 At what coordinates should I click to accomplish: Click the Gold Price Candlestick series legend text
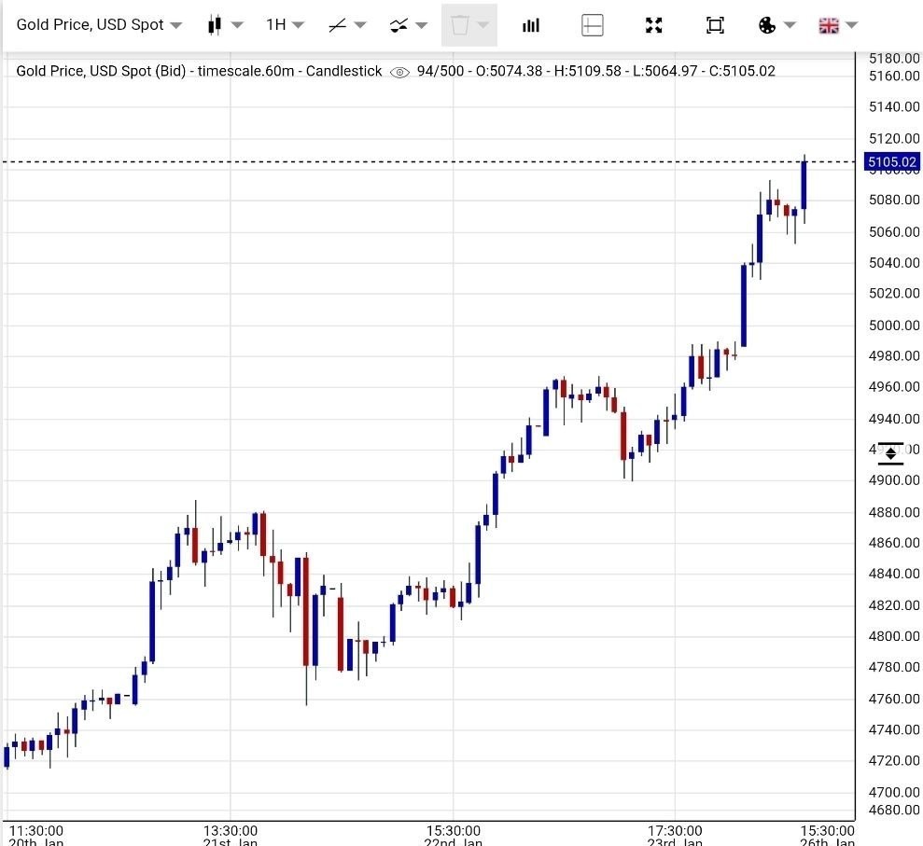(199, 72)
